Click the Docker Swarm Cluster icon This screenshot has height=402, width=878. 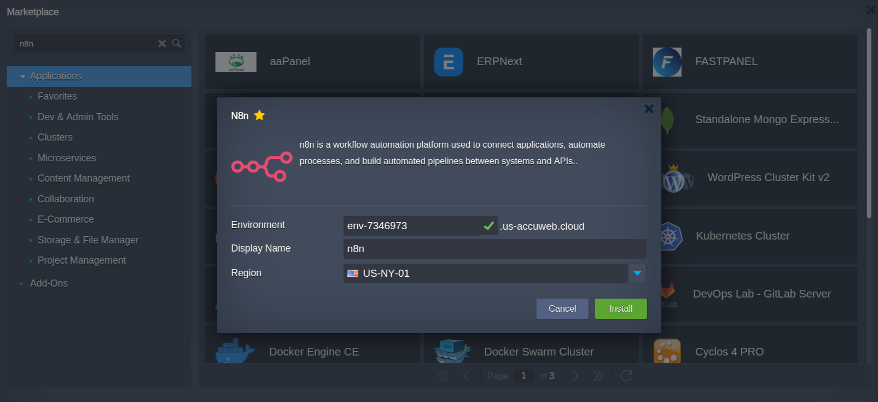pos(452,351)
